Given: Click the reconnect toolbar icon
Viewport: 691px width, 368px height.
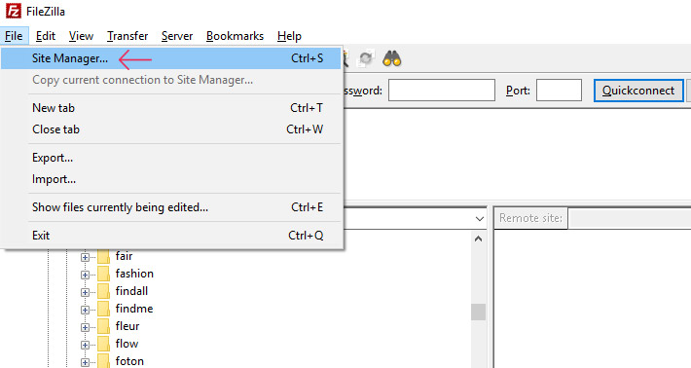Looking at the screenshot, I should [366, 58].
